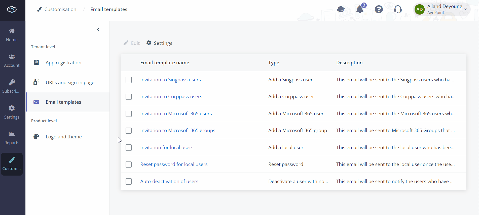
Task: Check Invitation to Microsoft 365 groups checkbox
Action: click(129, 131)
